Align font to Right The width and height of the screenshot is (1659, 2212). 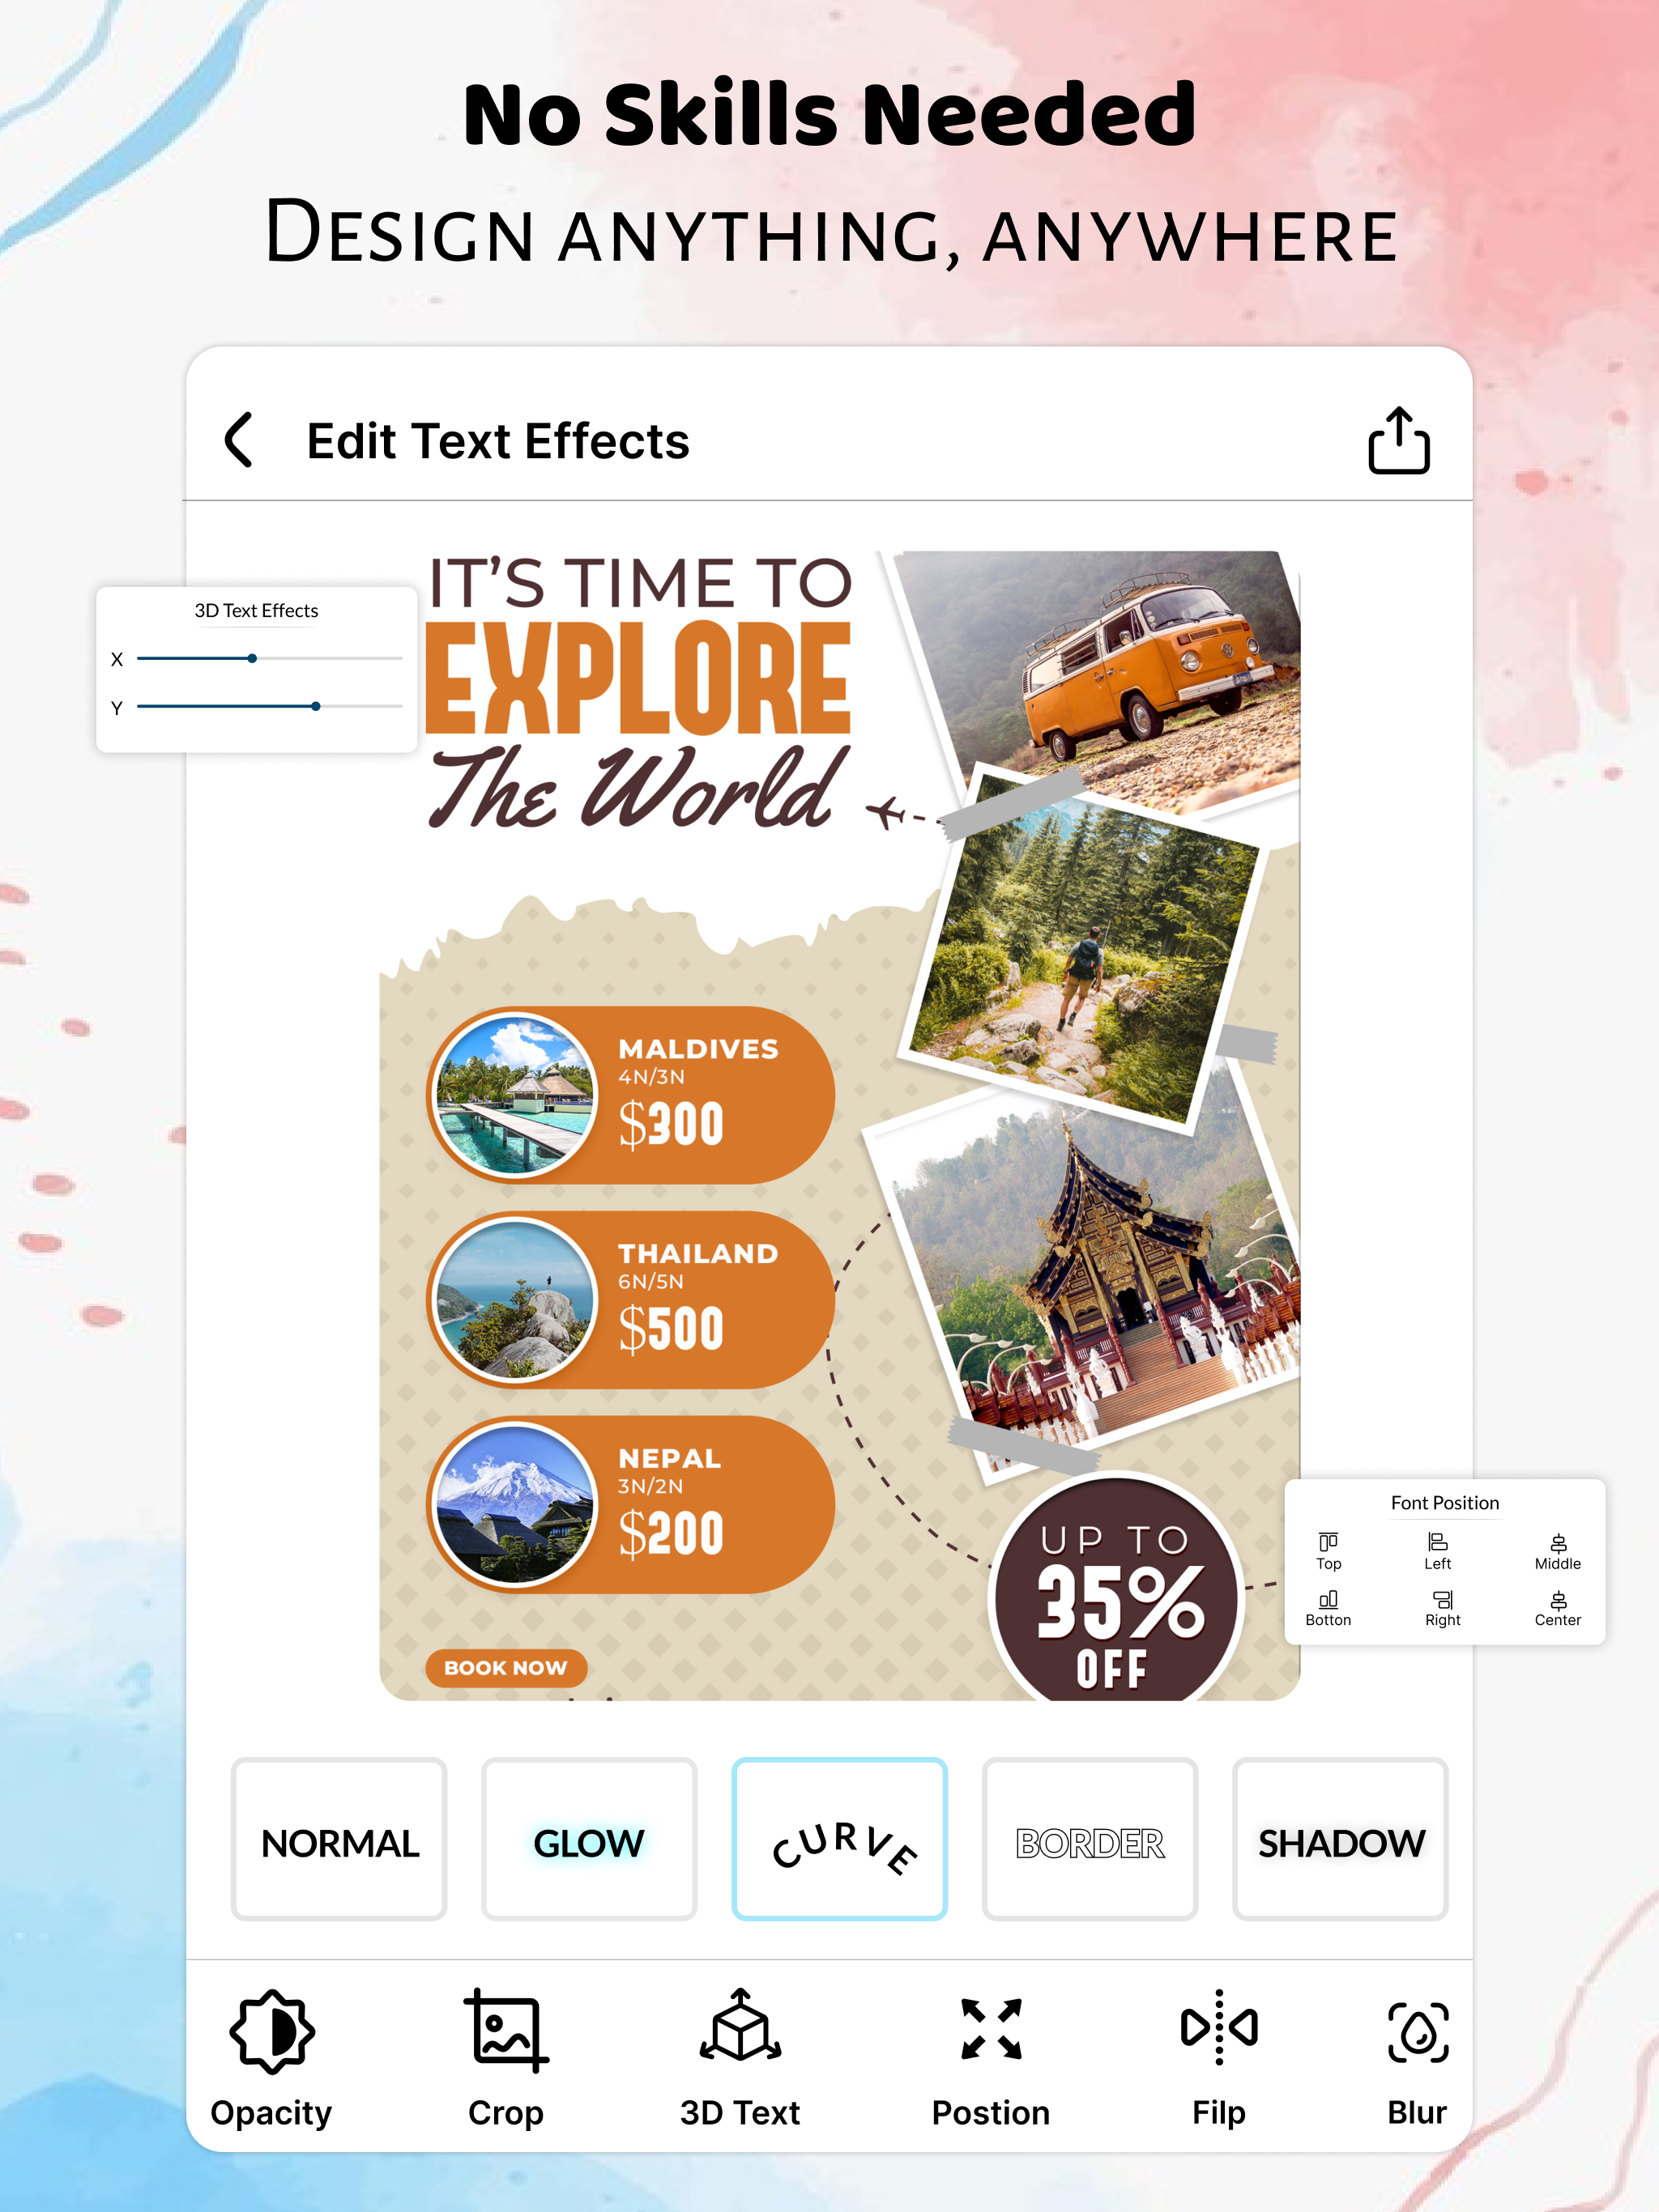(x=1442, y=1608)
